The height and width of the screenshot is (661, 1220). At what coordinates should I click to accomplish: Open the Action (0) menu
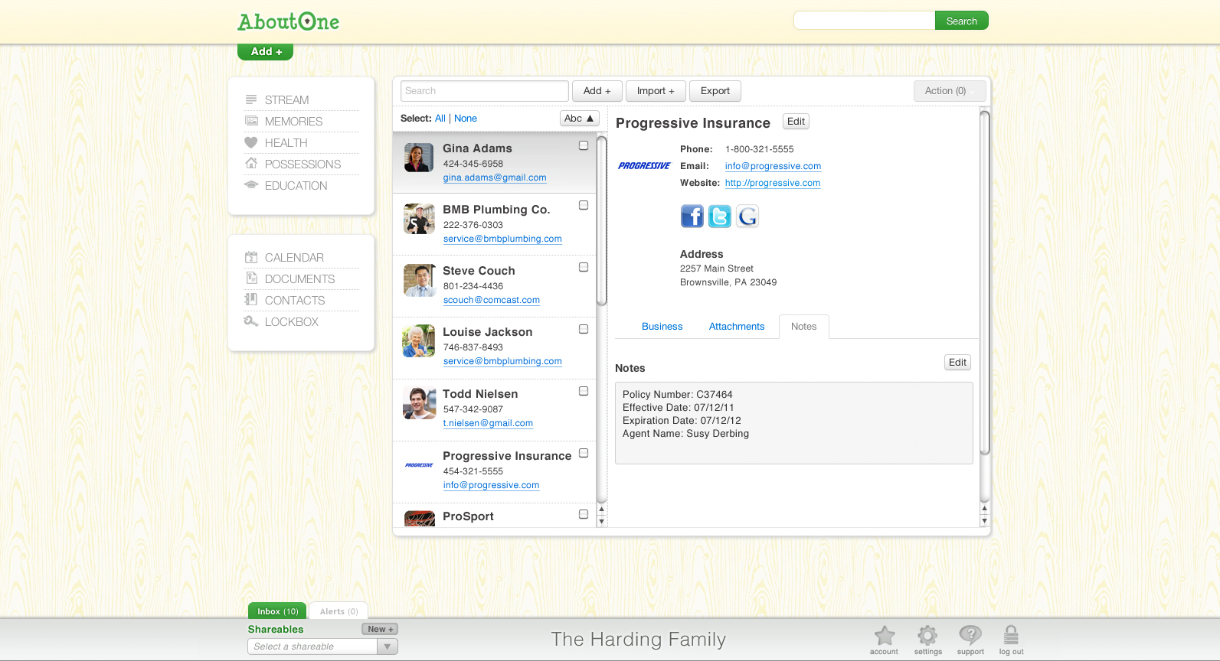tap(950, 91)
